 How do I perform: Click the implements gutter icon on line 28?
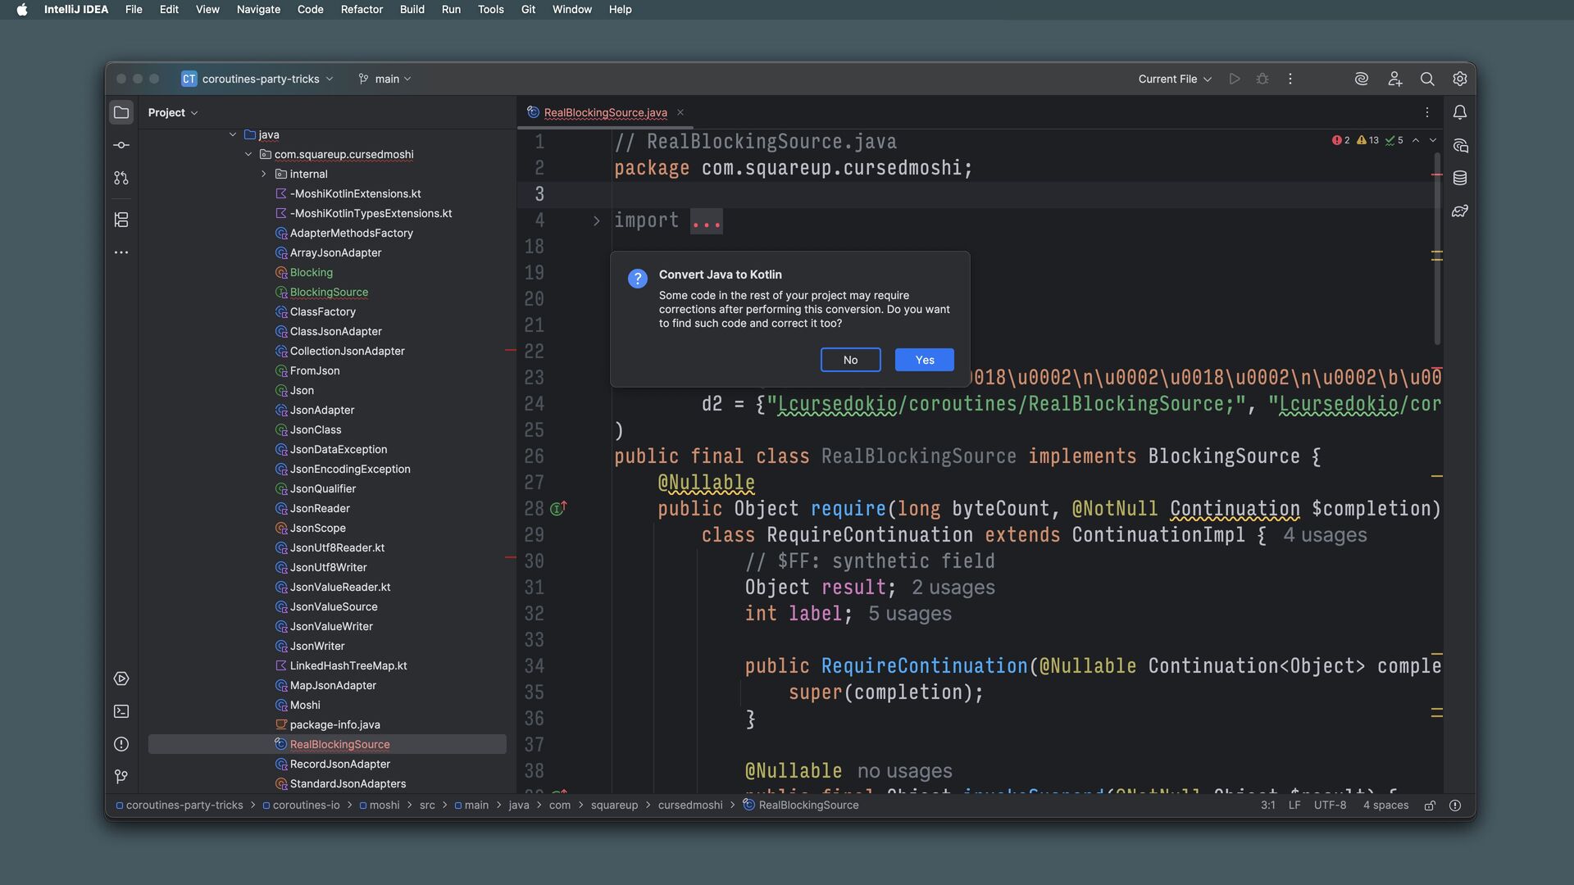[558, 509]
